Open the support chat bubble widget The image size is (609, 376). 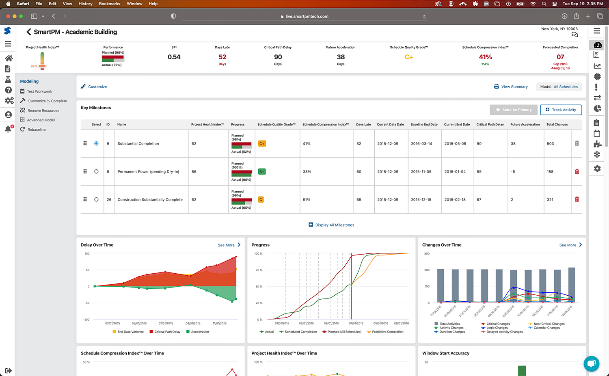[592, 363]
